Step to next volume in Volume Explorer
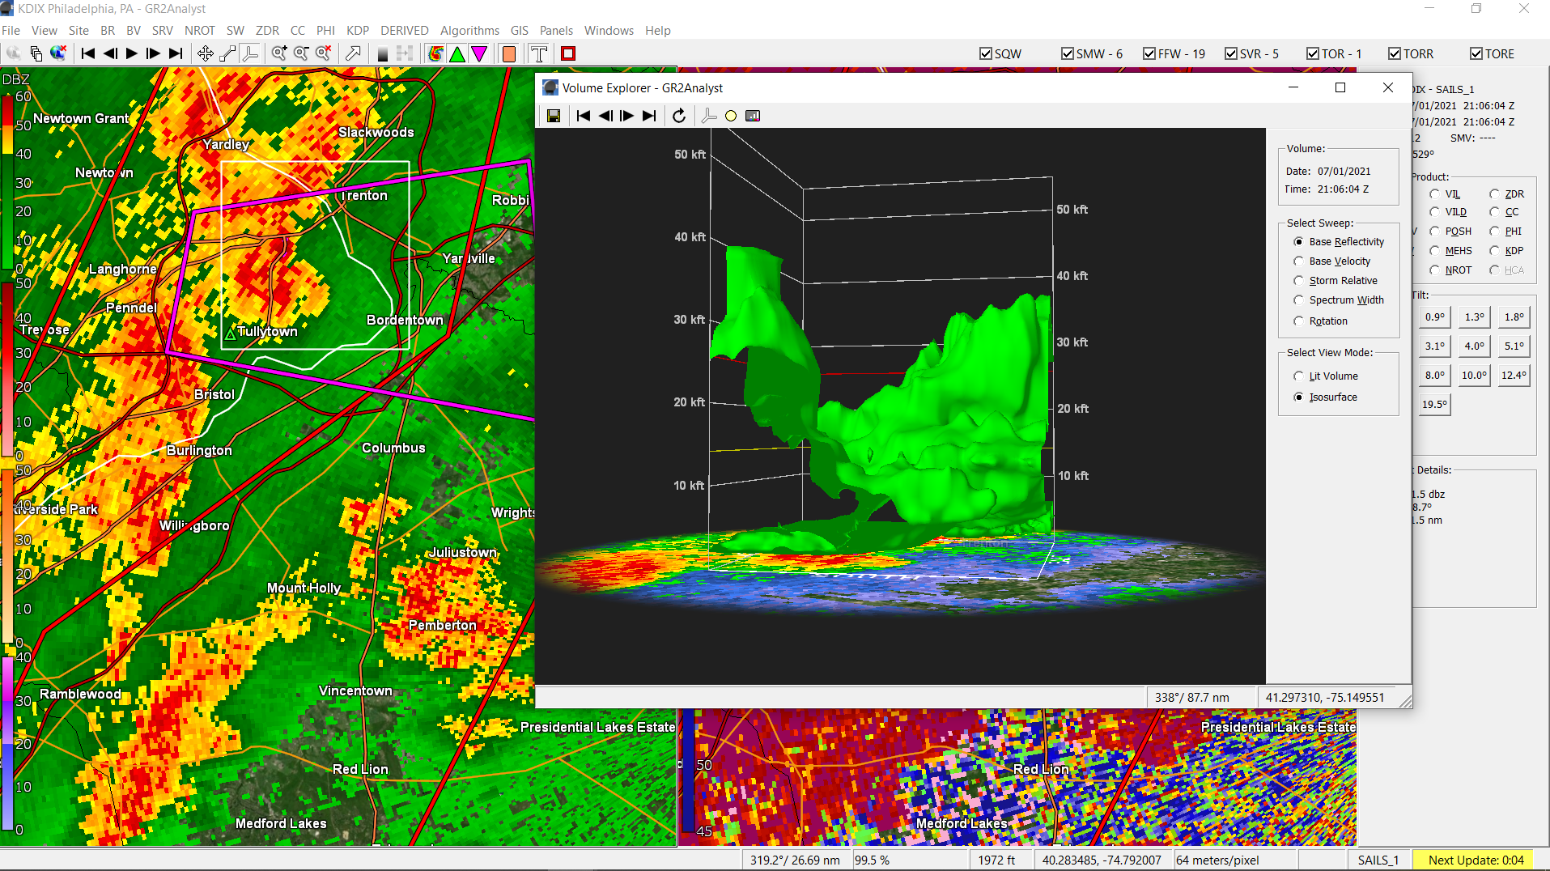Image resolution: width=1550 pixels, height=871 pixels. 627,116
